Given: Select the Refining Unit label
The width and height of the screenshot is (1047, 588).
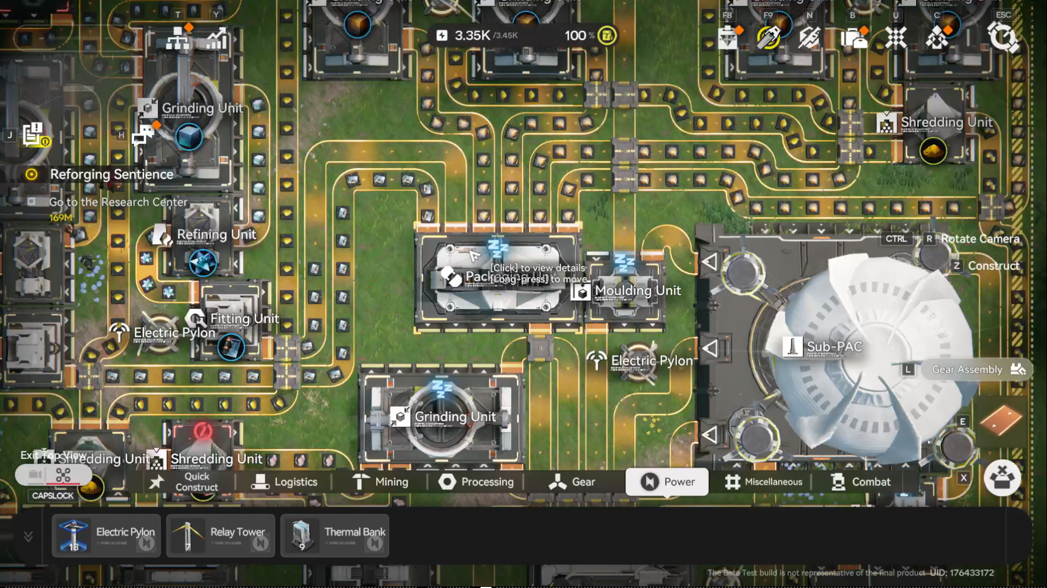Looking at the screenshot, I should (217, 235).
